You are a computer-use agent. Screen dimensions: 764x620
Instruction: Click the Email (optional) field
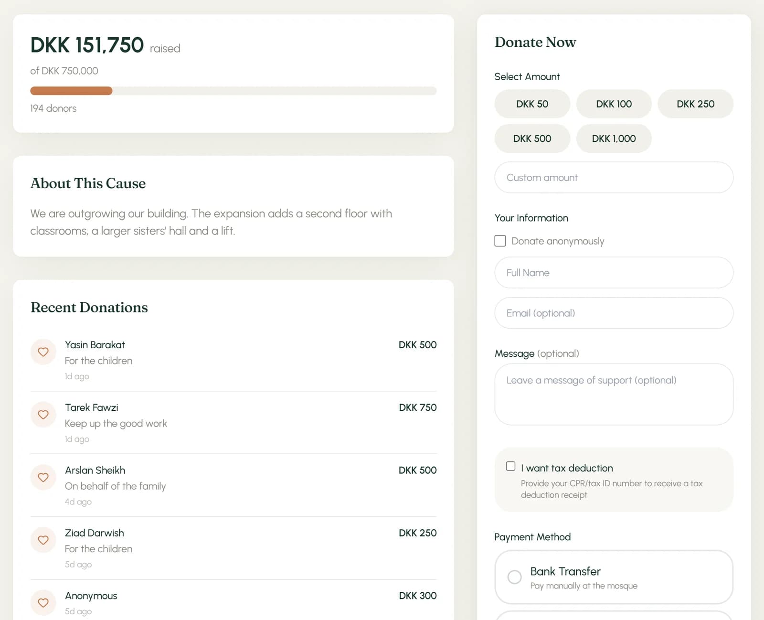click(614, 313)
